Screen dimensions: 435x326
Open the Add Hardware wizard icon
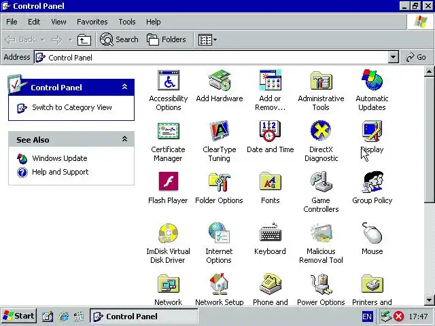pyautogui.click(x=219, y=80)
